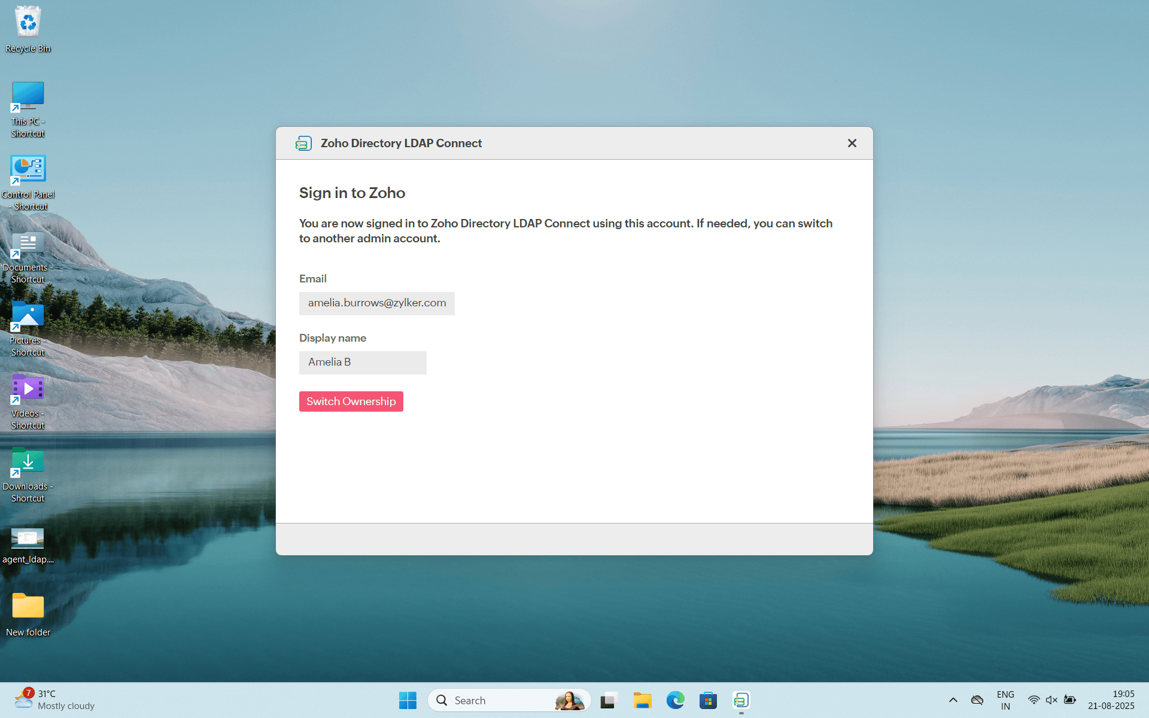The width and height of the screenshot is (1149, 718).
Task: Expand the hidden system tray icons chevron
Action: pos(953,700)
